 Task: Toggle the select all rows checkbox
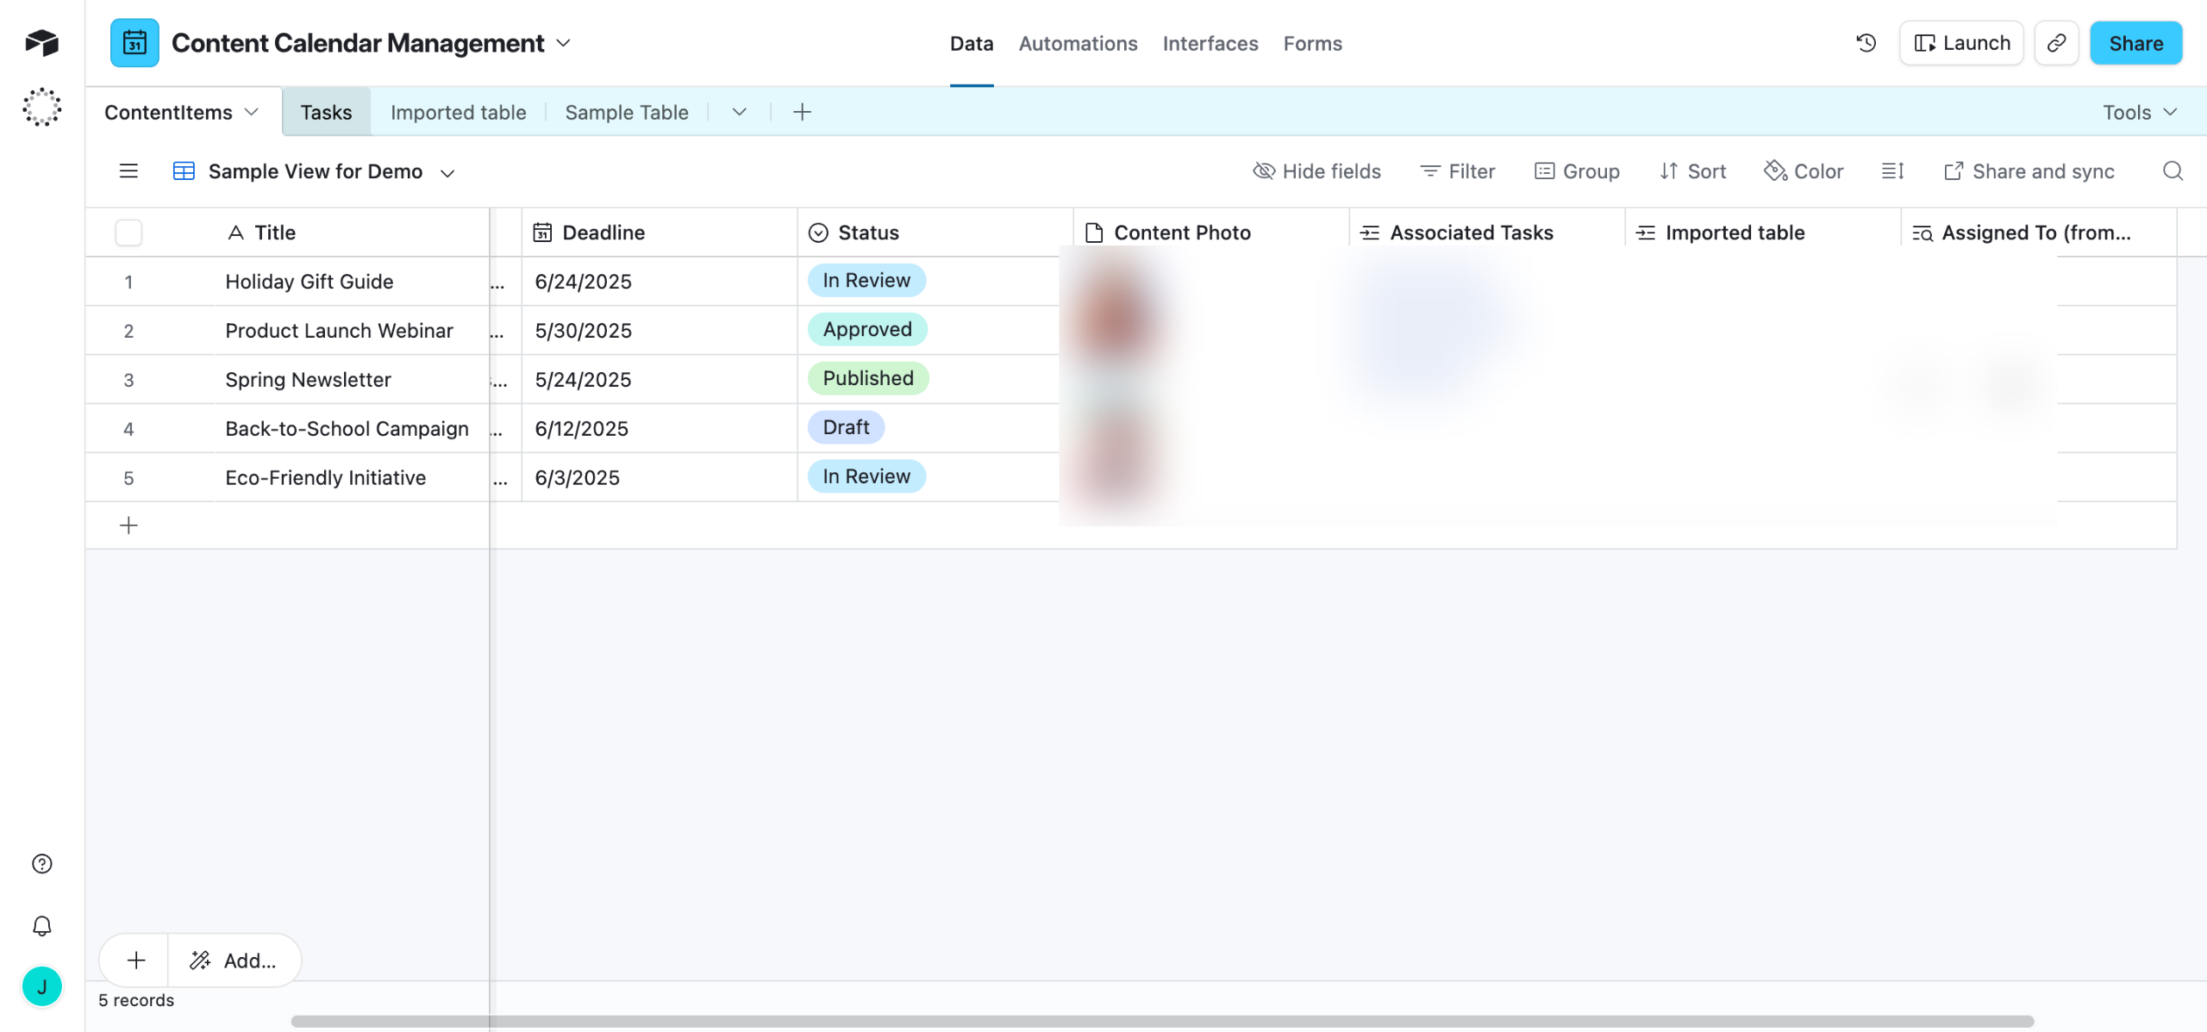tap(128, 233)
